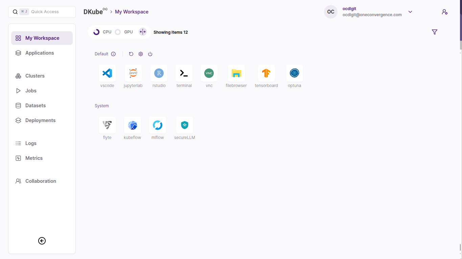Open the tensorboard app

coord(266,73)
